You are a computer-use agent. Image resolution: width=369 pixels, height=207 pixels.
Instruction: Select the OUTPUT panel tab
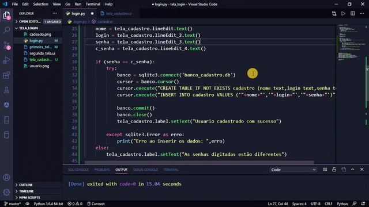coord(122,170)
